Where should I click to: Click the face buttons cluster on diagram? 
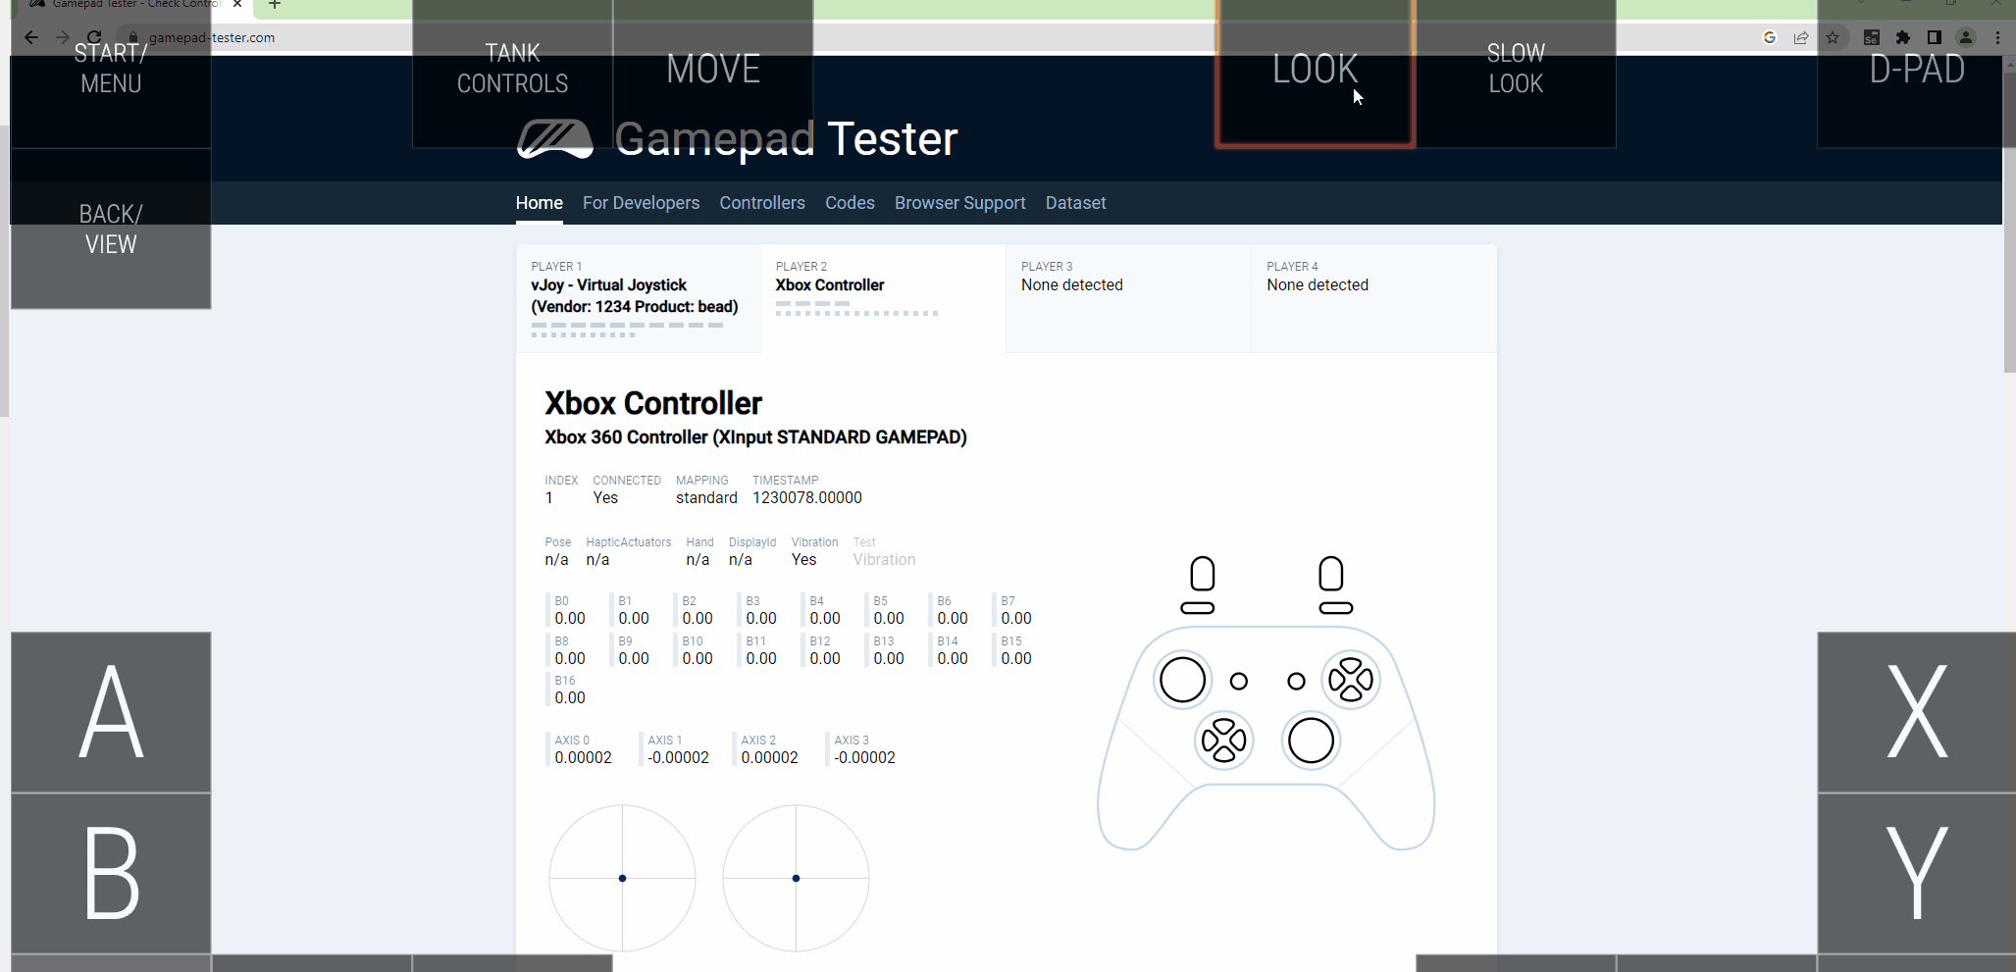click(1351, 680)
